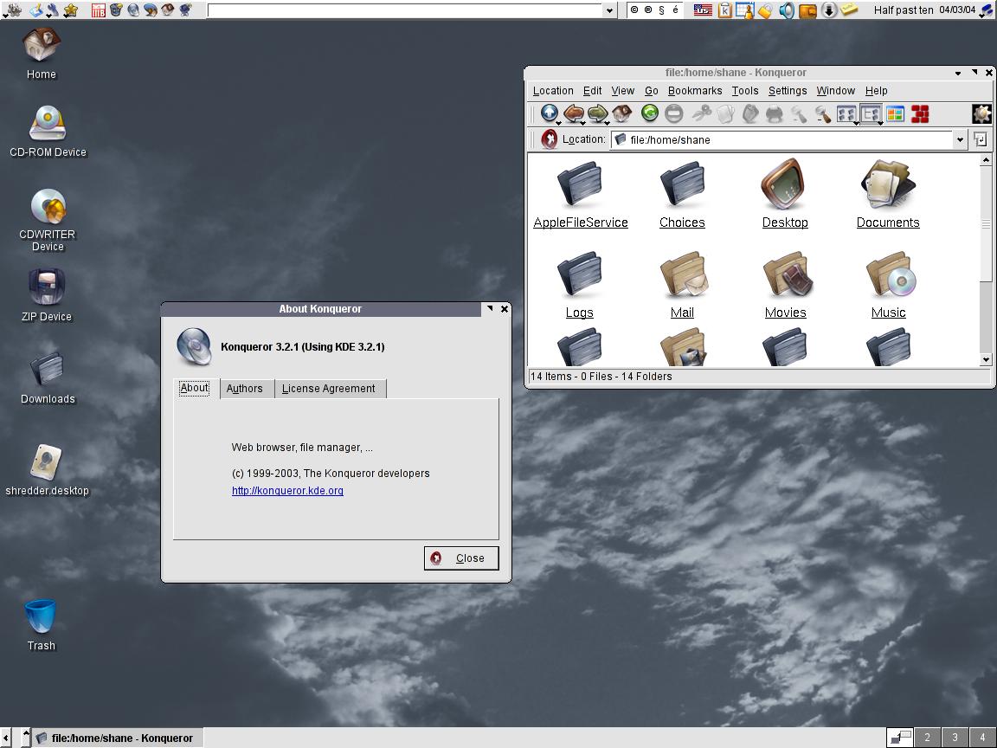Open the Location menu
Image resolution: width=997 pixels, height=748 pixels.
coord(552,90)
